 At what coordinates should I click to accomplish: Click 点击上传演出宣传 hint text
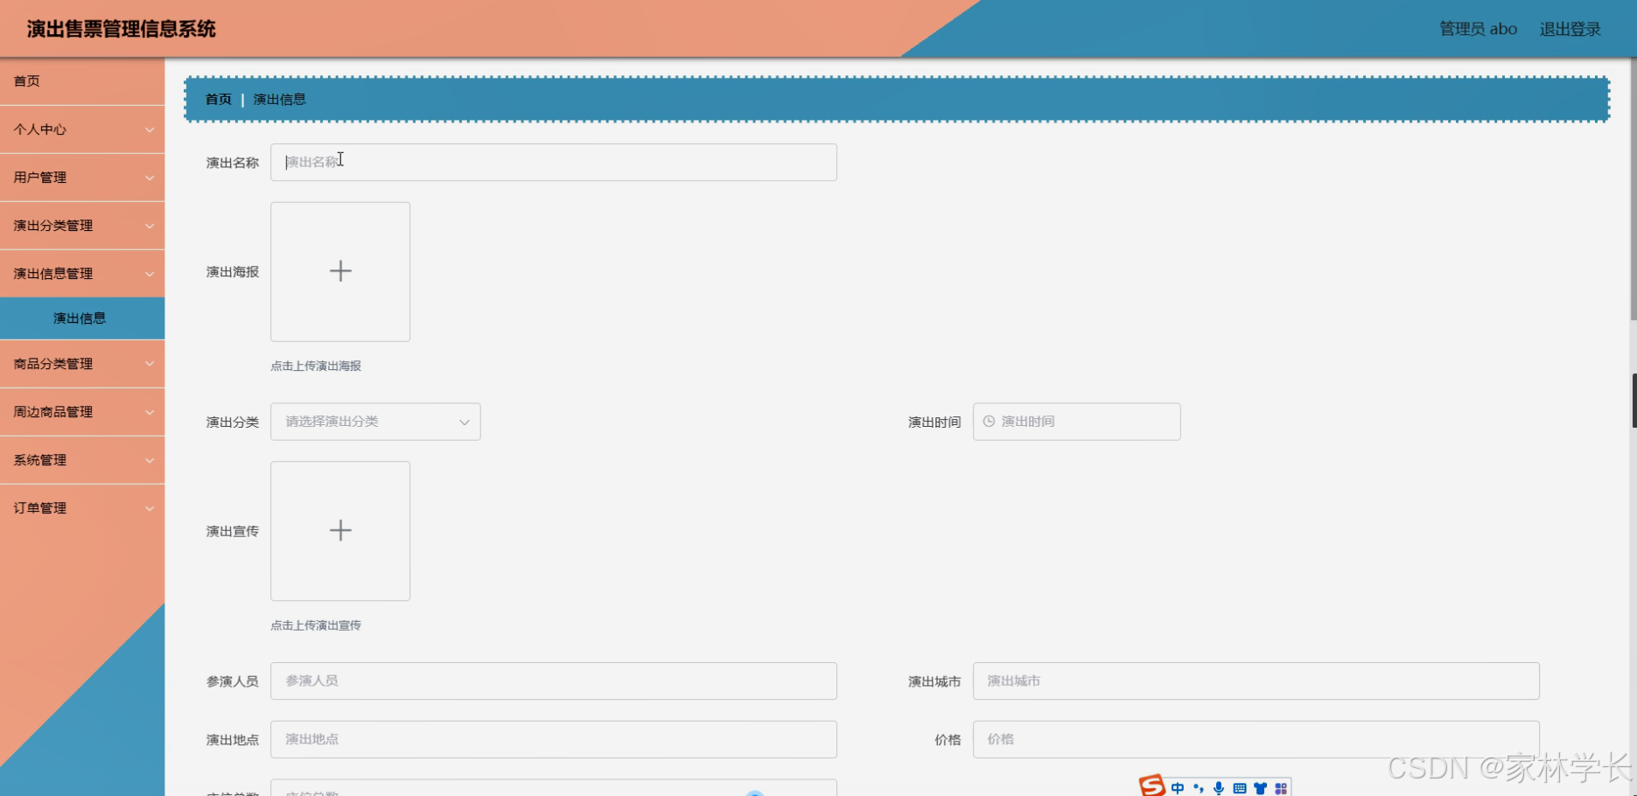[316, 625]
